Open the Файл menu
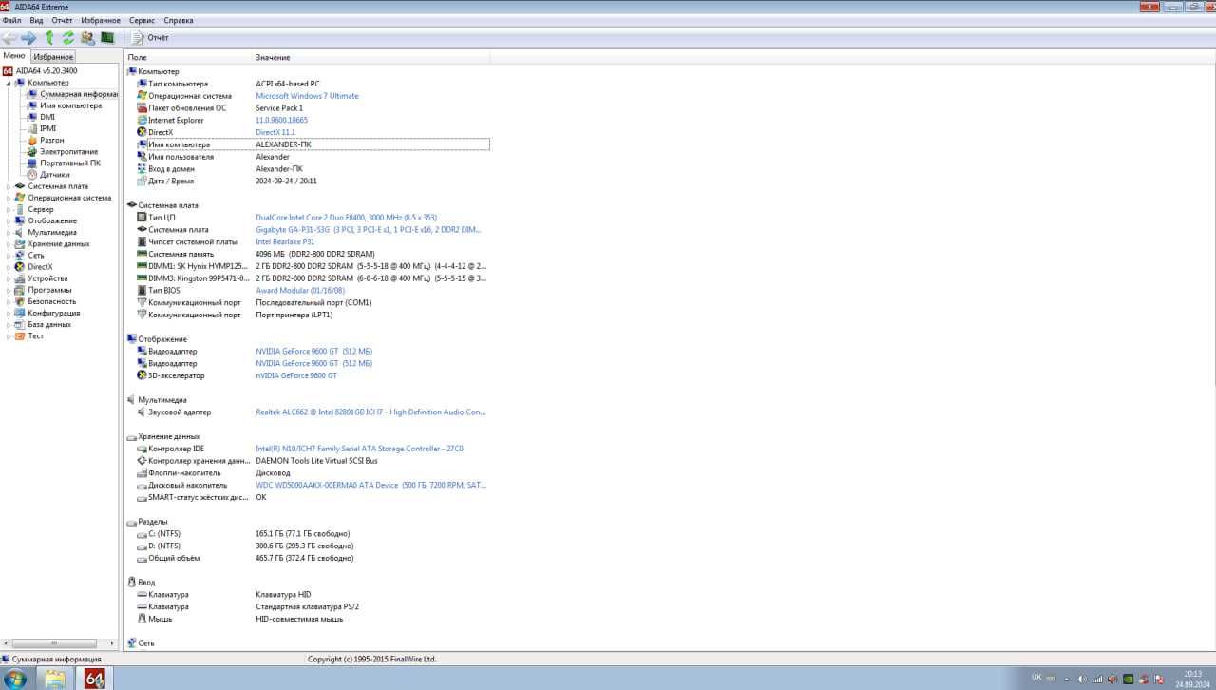The image size is (1216, 690). pos(11,20)
